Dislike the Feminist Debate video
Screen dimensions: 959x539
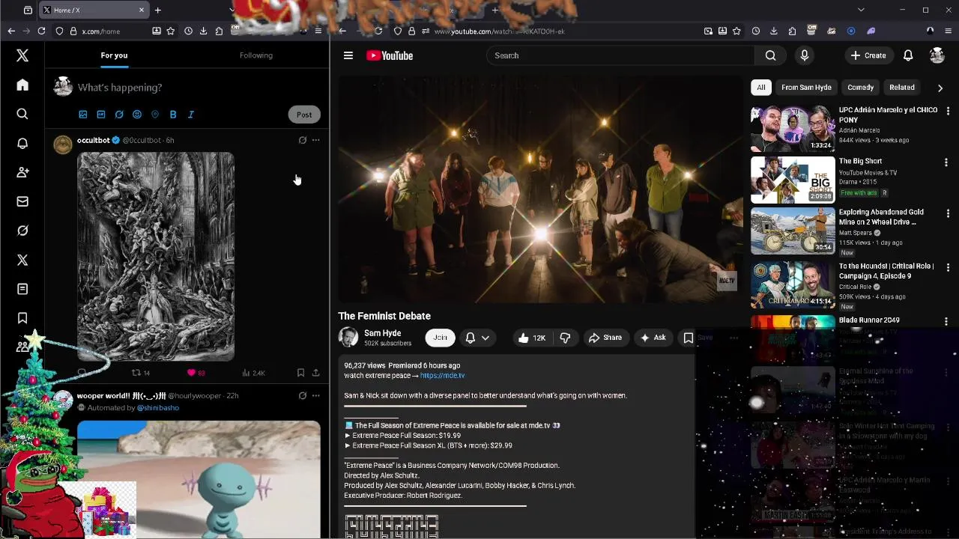pyautogui.click(x=565, y=338)
